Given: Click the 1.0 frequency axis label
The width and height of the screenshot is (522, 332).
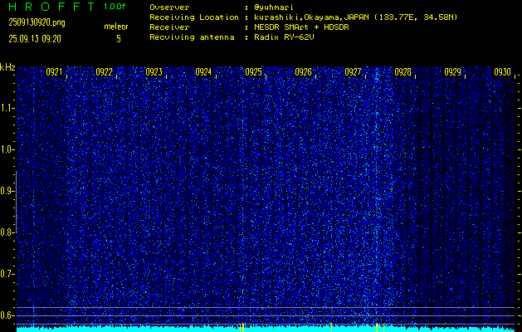Looking at the screenshot, I should coord(7,149).
